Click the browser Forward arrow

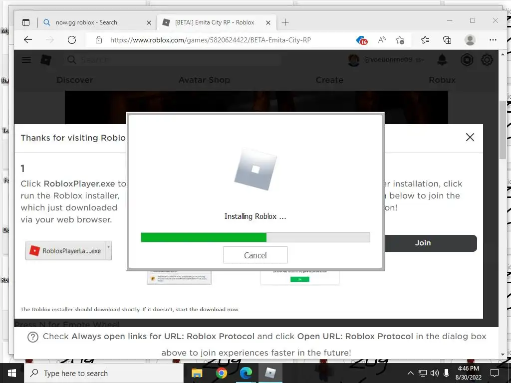(49, 40)
